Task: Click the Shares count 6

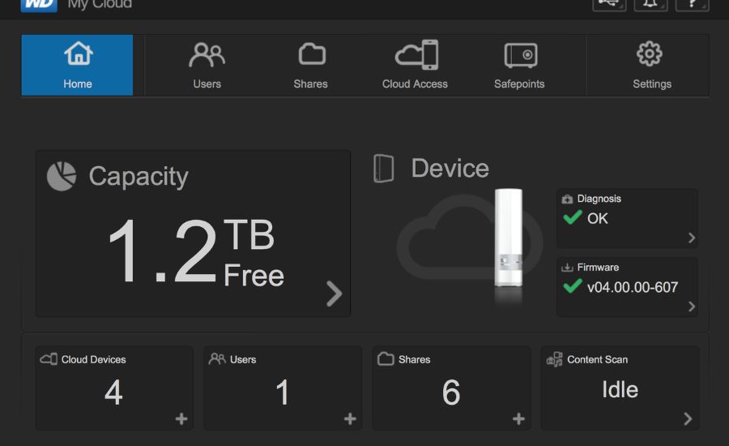Action: (x=451, y=392)
